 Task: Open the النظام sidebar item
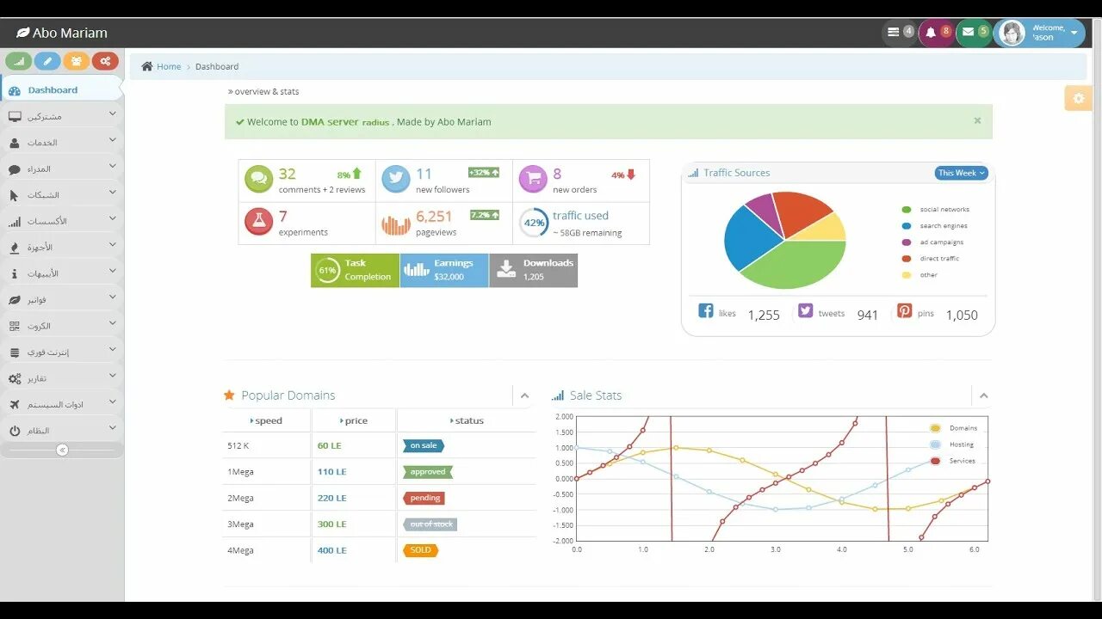pos(62,430)
